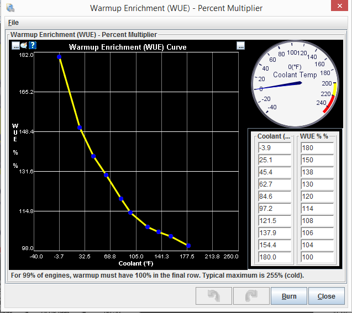This screenshot has height=313, width=352.
Task: Select the coolant field showing 97.2
Action: click(x=274, y=208)
